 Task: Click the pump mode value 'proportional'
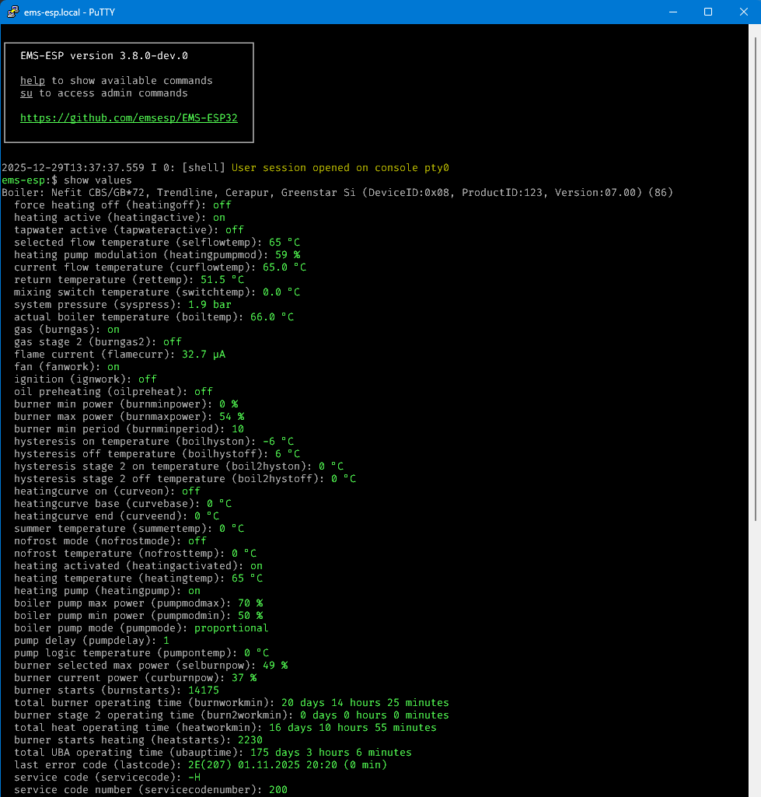(231, 628)
